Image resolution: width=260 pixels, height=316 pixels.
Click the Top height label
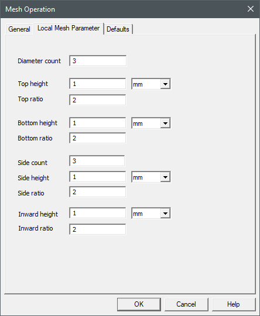33,84
